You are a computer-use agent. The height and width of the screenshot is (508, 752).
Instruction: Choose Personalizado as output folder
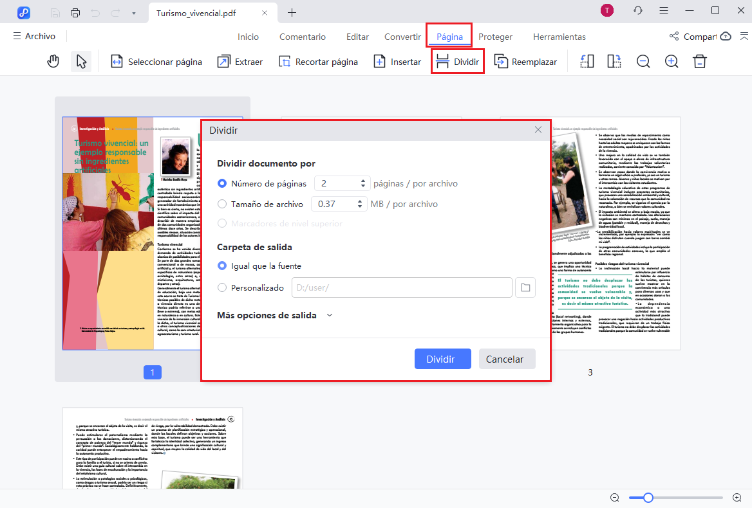[221, 287]
